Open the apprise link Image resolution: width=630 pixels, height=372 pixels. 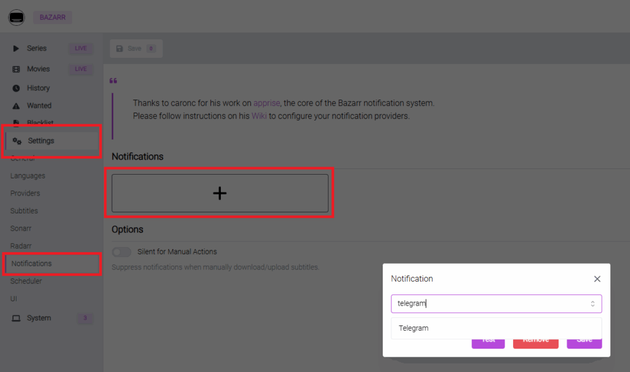click(266, 103)
